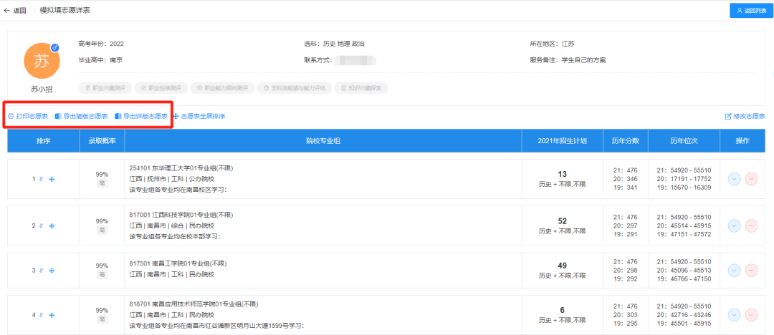Viewport: 774px width, 335px height.
Task: Remove 南昌应用技术师范学院 using red minus icon
Action: pyautogui.click(x=751, y=315)
